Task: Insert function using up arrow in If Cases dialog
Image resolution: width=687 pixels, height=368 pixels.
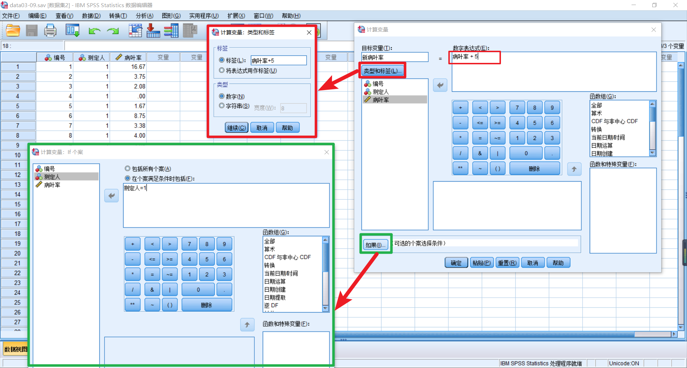Action: pyautogui.click(x=247, y=325)
